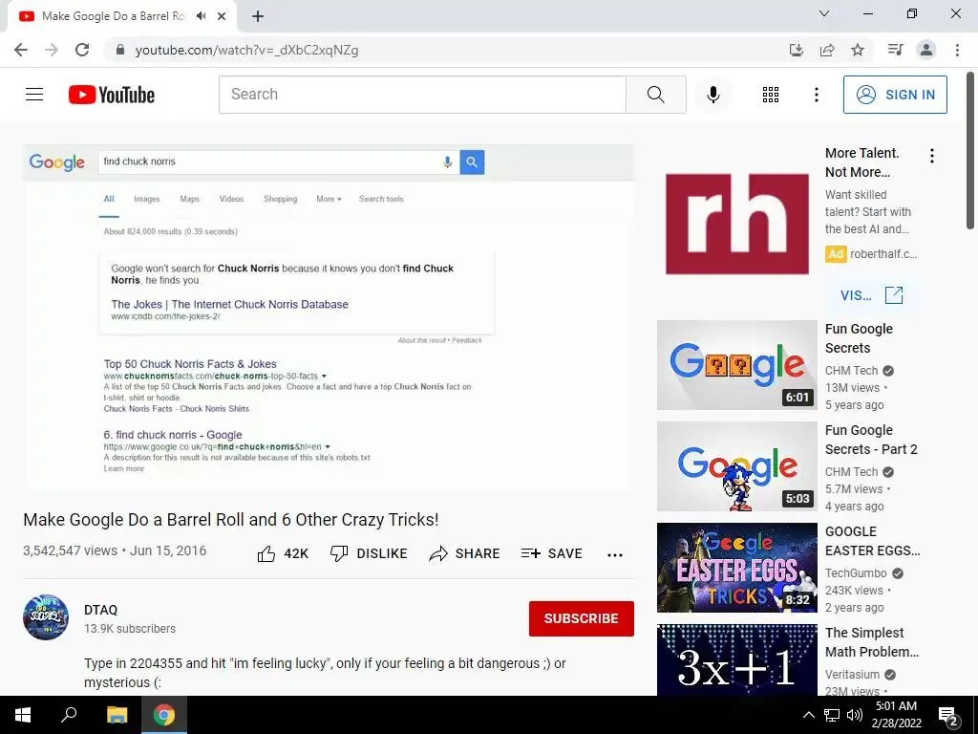Go back using the browser back arrow
This screenshot has width=978, height=734.
click(x=21, y=50)
